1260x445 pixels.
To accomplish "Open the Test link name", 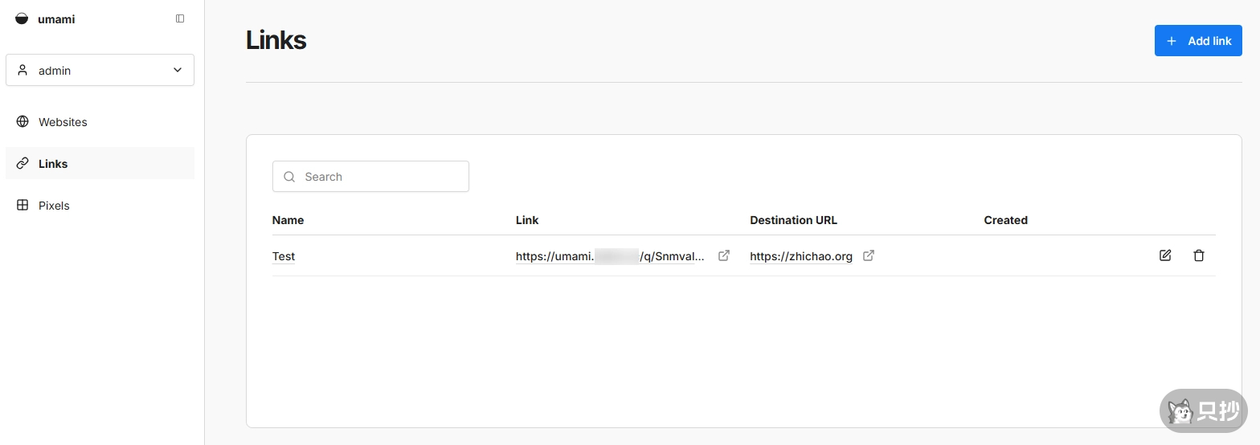I will [x=284, y=256].
